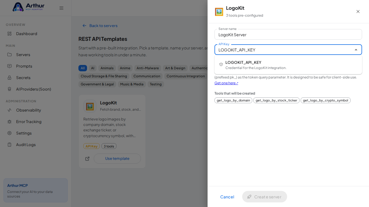
Task: Click shield icon beside LOGOKIT_API_KEY option
Action: click(x=221, y=64)
